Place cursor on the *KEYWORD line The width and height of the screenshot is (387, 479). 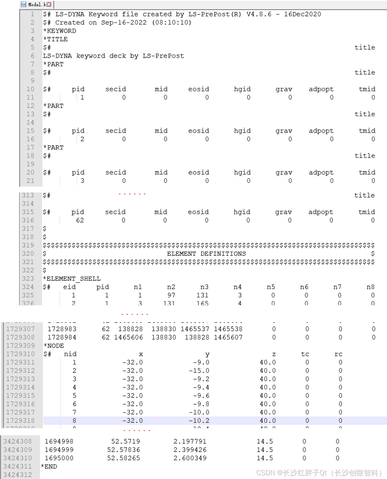click(x=60, y=31)
